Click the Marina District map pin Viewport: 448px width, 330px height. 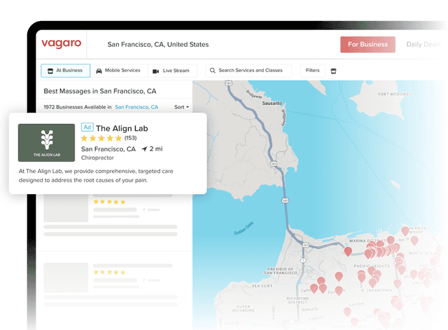[348, 252]
